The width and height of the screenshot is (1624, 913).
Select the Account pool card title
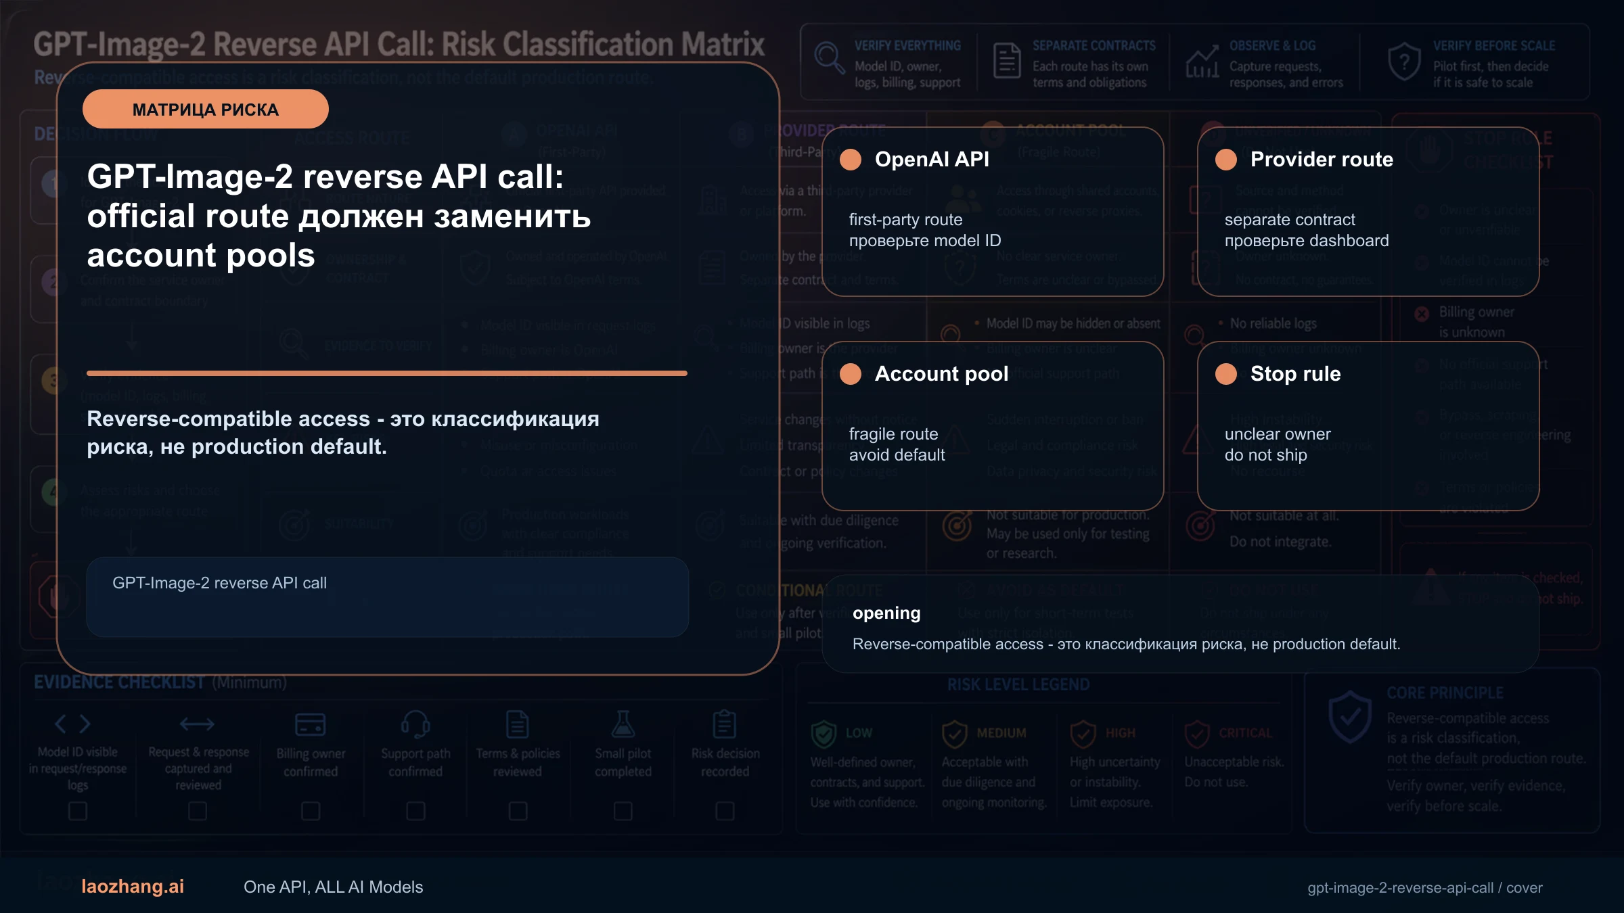coord(941,374)
